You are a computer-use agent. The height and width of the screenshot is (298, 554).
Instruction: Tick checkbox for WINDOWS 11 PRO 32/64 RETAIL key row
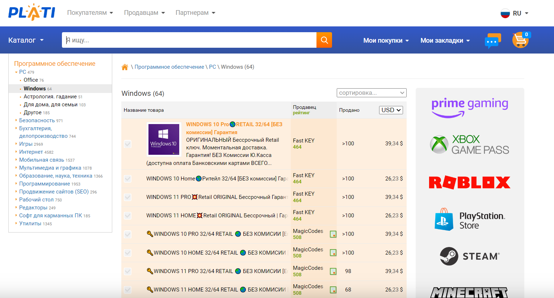click(127, 271)
